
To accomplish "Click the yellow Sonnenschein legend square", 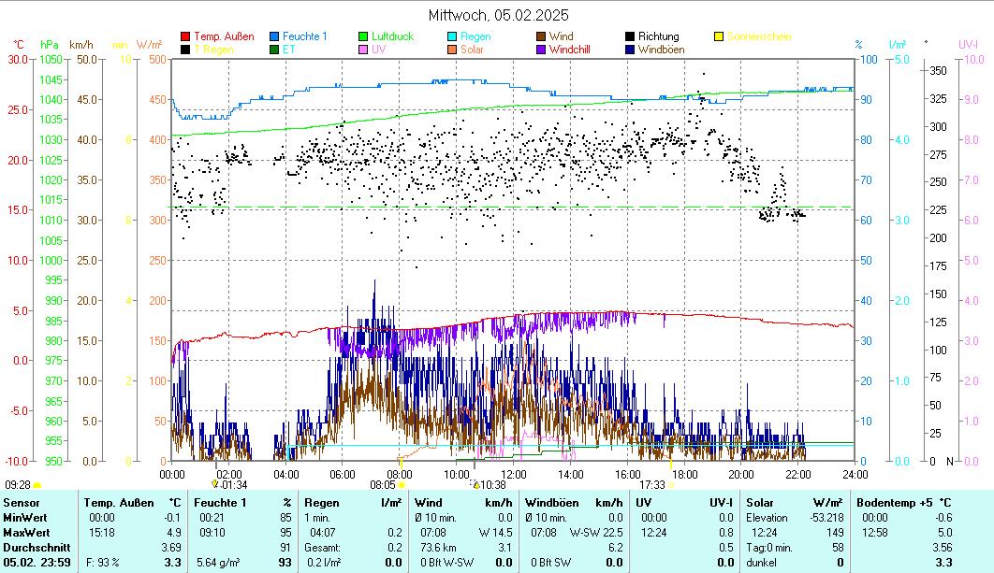I will coord(719,36).
